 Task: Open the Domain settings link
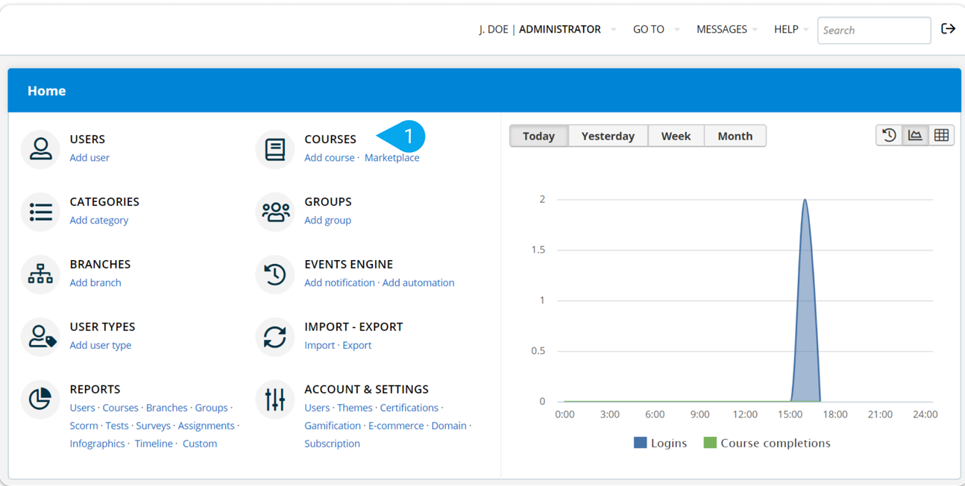coord(449,426)
